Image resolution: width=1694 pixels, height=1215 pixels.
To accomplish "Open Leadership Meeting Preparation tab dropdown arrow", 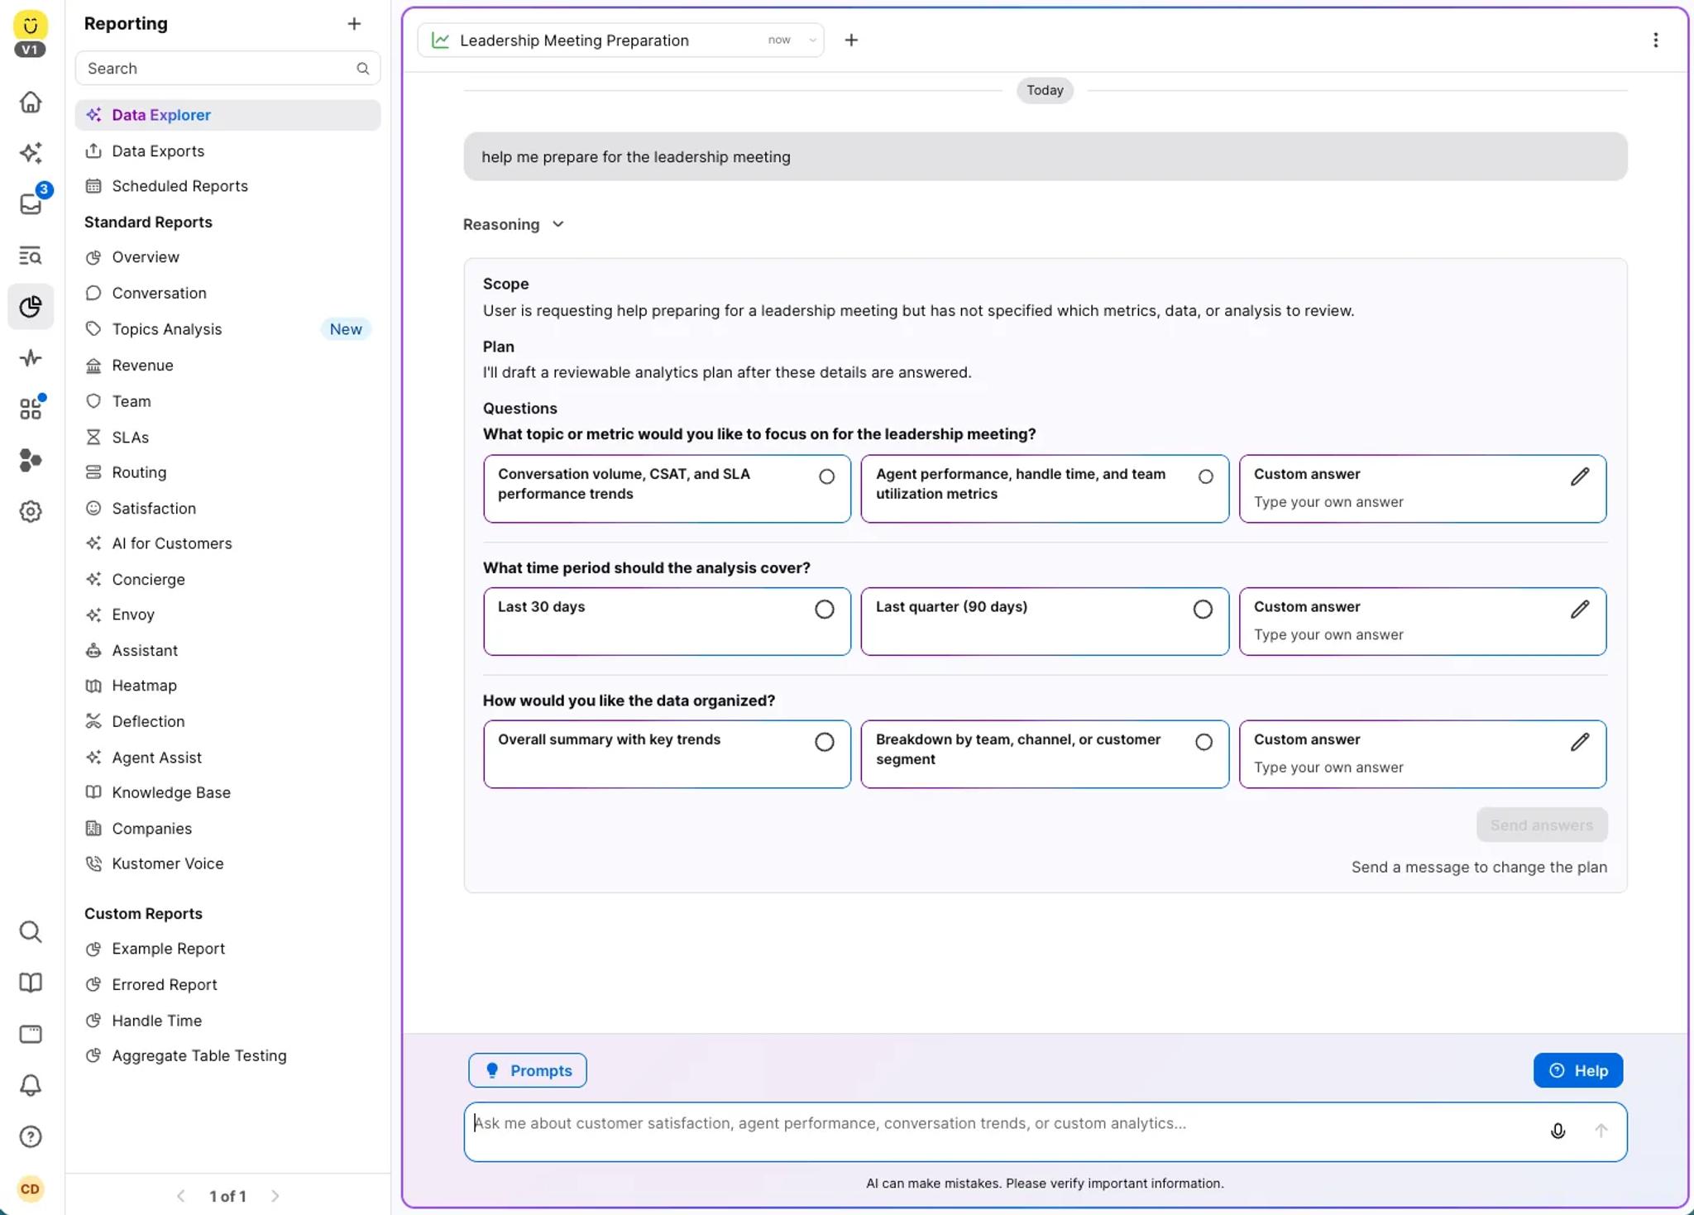I will (x=812, y=40).
